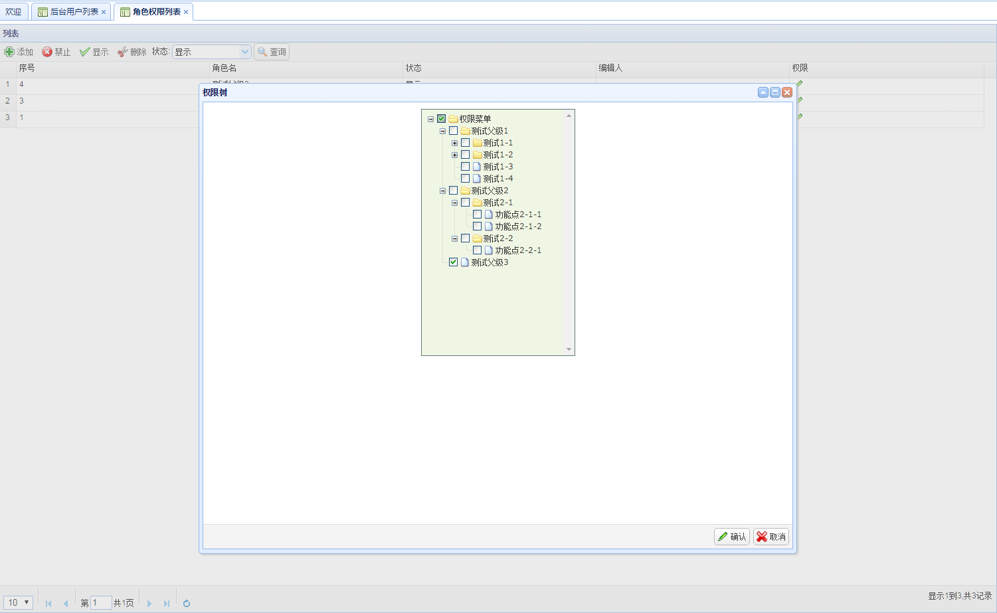997x613 pixels.
Task: Tick the 测试1-3 checkbox
Action: tap(465, 167)
